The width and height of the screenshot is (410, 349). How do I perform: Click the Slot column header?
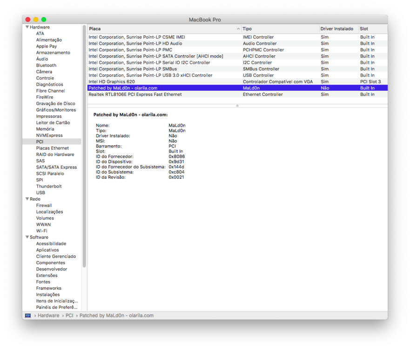(372, 29)
